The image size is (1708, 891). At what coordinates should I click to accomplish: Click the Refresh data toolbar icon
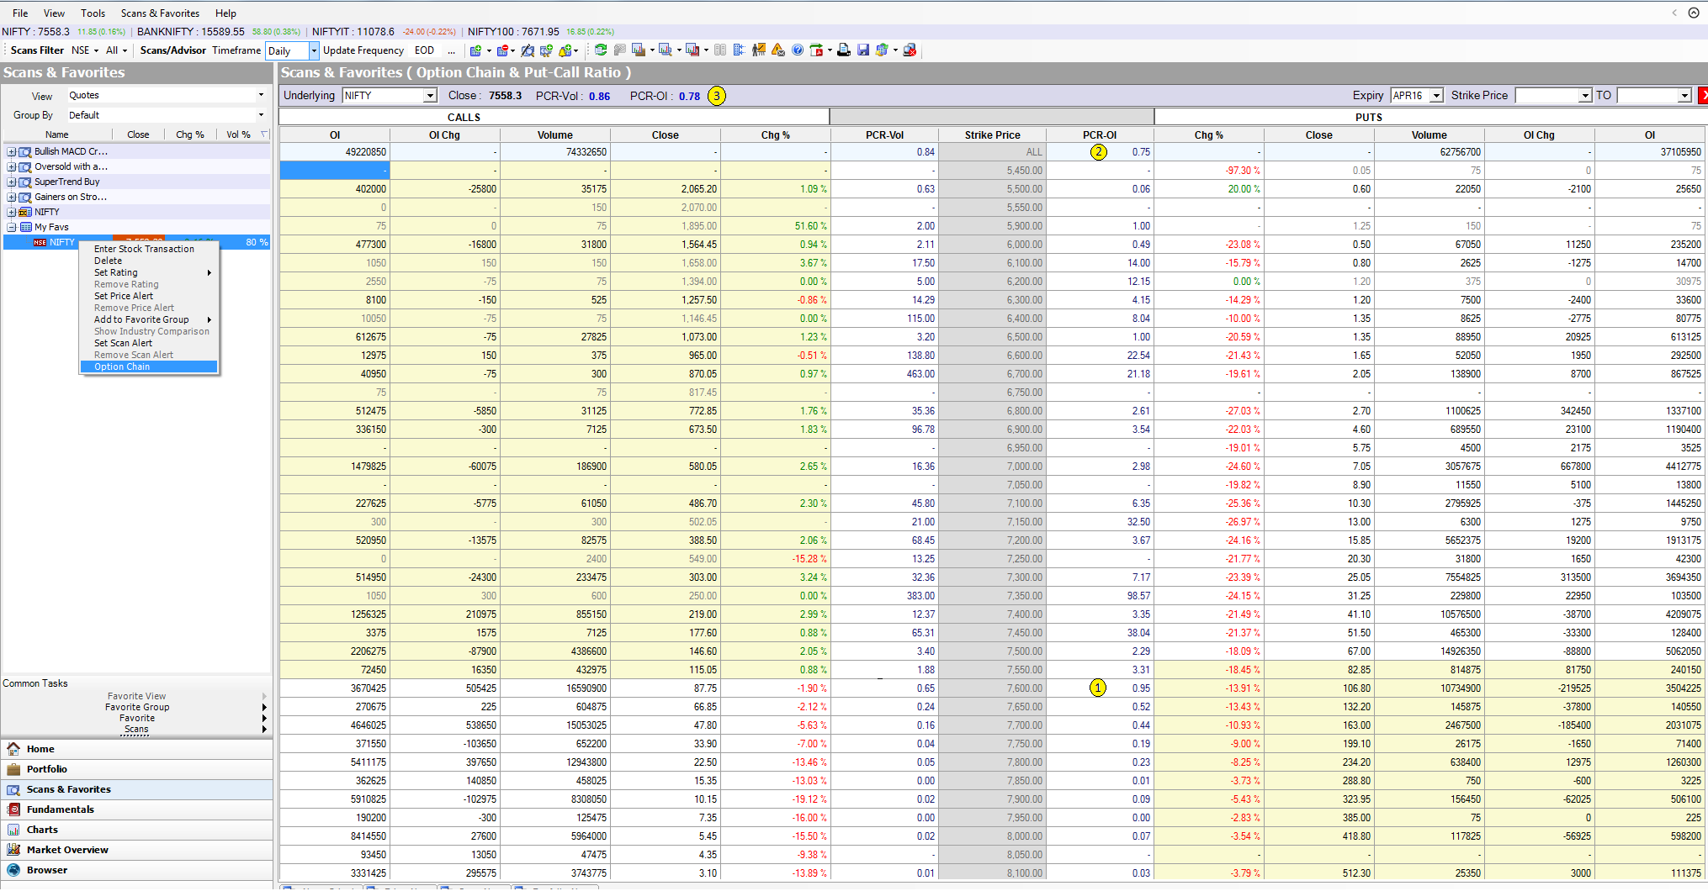[602, 50]
